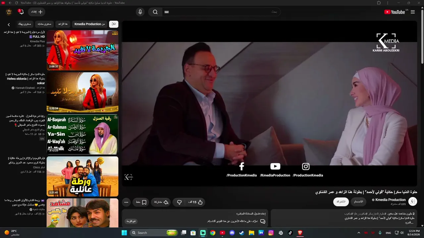Click the taskbar Search box
Image resolution: width=424 pixels, height=238 pixels.
[x=154, y=233]
